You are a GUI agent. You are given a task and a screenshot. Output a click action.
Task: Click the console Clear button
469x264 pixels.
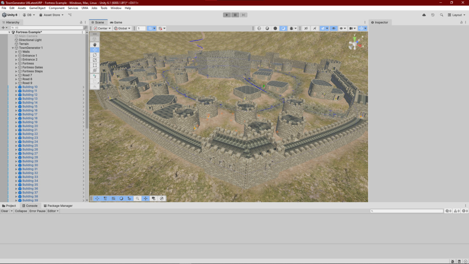point(5,211)
